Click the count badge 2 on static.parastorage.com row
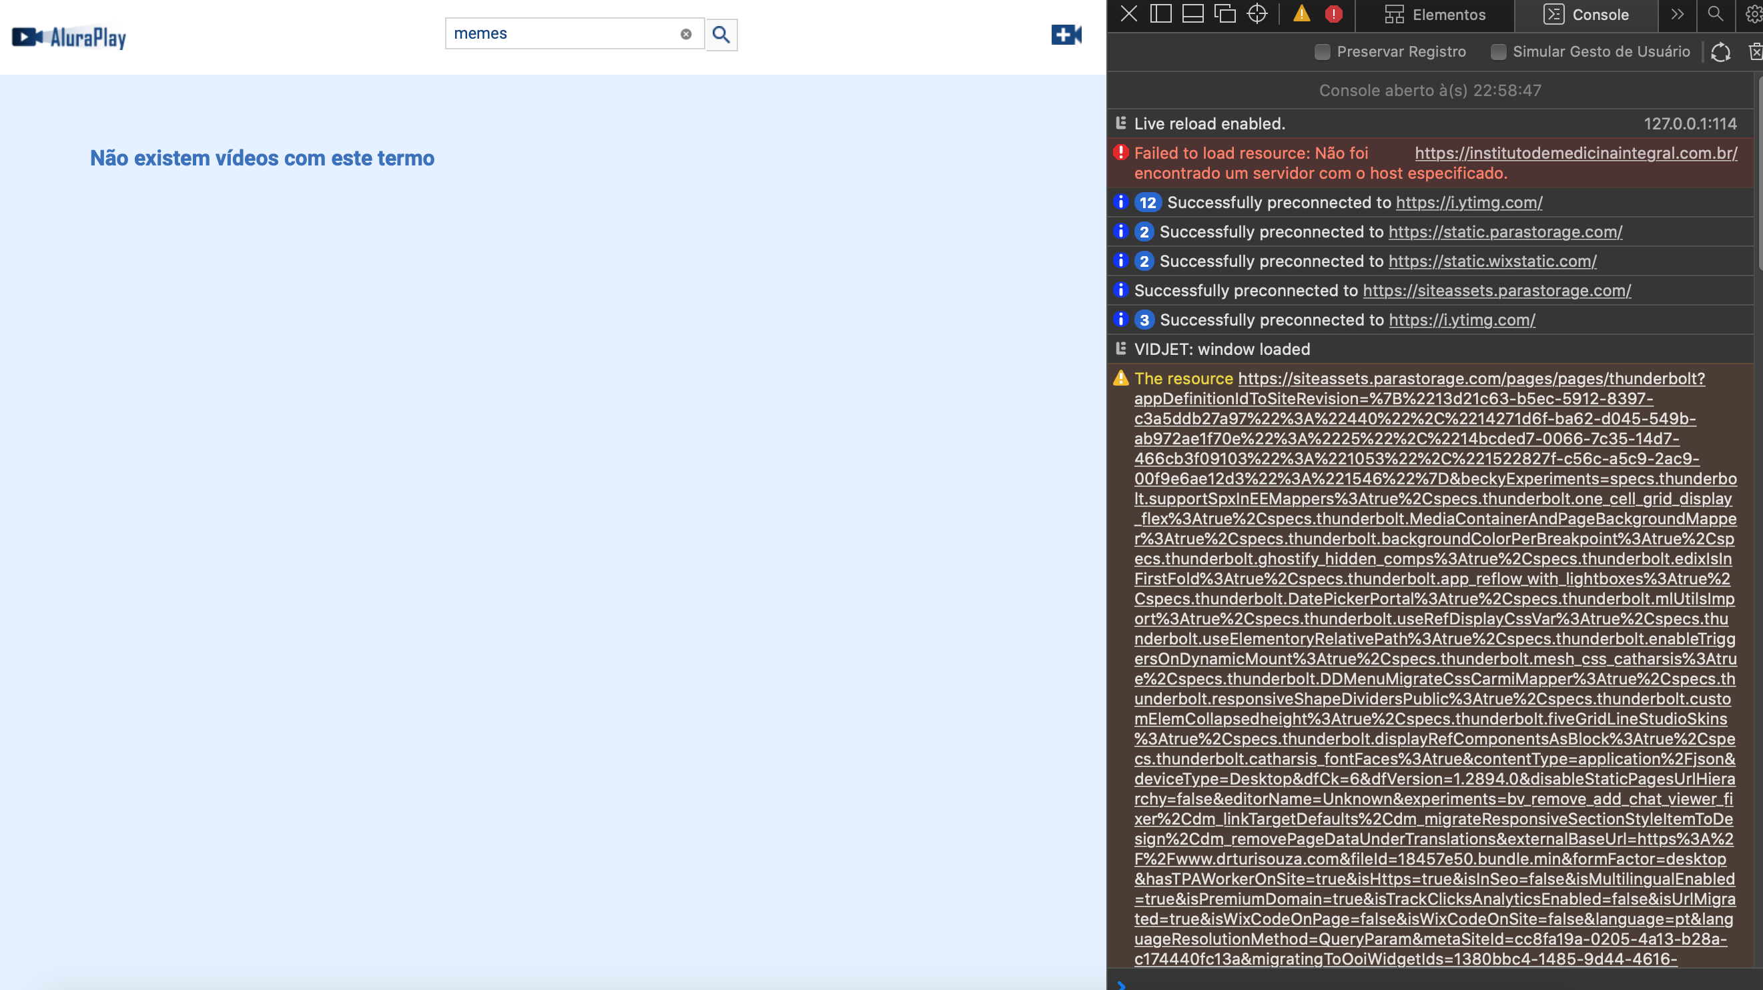Screen dimensions: 1763x990 click(1144, 232)
